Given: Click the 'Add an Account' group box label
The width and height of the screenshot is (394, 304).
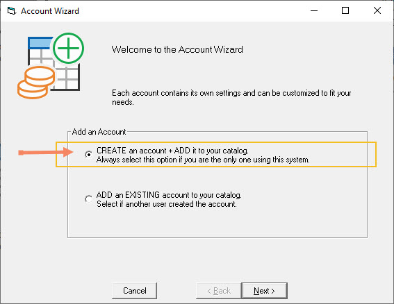Looking at the screenshot, I should pyautogui.click(x=99, y=132).
